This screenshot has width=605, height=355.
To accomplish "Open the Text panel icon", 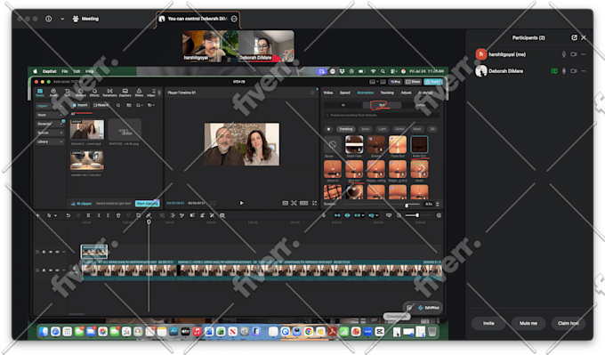I will pos(68,93).
